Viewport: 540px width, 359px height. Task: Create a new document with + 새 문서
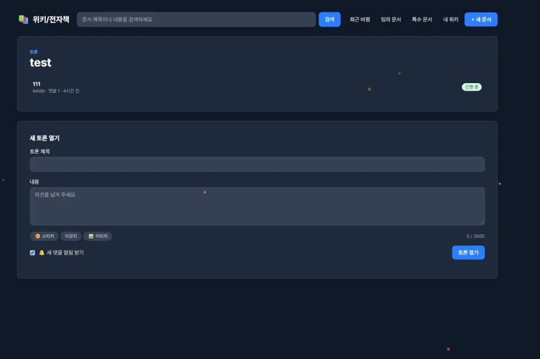481,19
